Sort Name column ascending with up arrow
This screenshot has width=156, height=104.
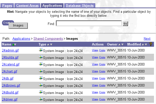[x=13, y=44]
